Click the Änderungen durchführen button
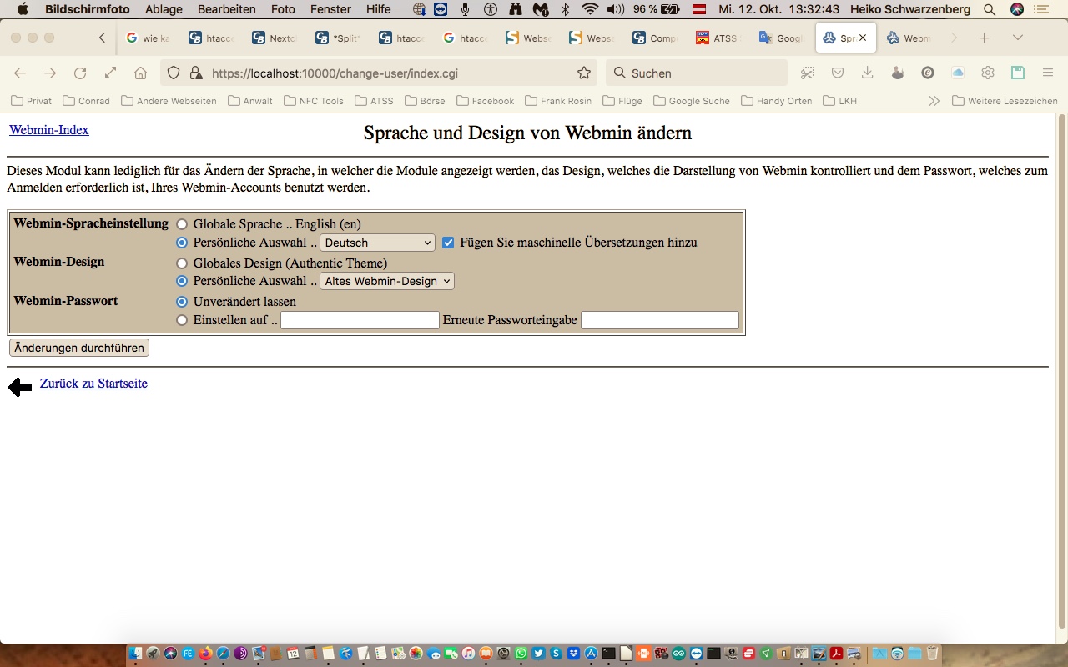Image resolution: width=1068 pixels, height=667 pixels. coord(79,348)
